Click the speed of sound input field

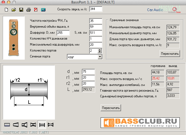click(96, 9)
